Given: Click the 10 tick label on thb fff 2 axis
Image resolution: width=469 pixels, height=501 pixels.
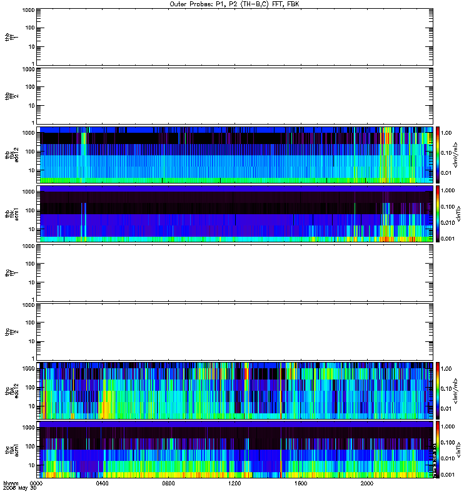Looking at the screenshot, I should [31, 106].
